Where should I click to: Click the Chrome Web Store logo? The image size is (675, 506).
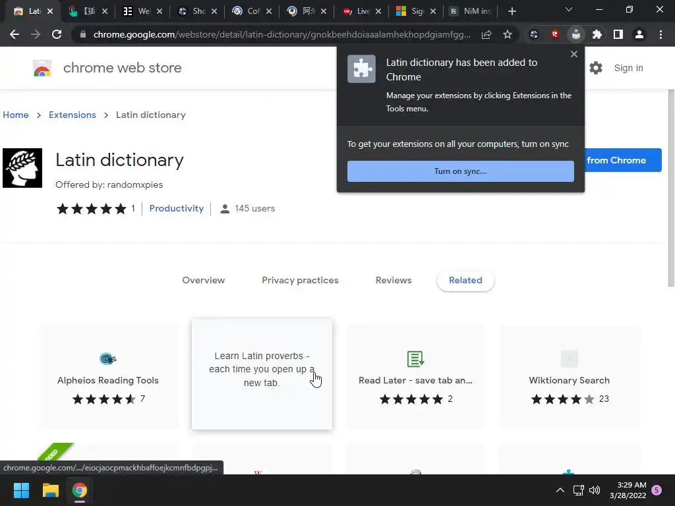point(42,68)
